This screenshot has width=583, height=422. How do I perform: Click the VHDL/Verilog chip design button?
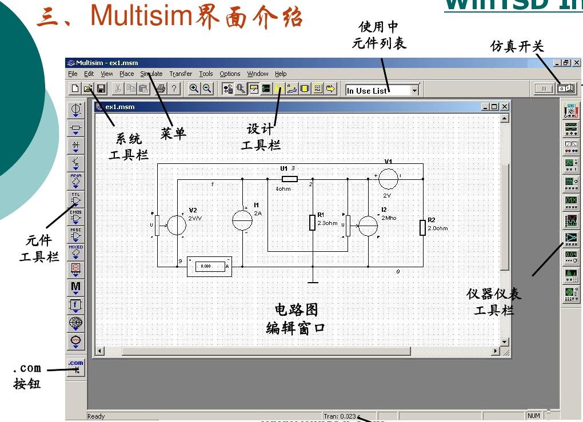tap(305, 89)
